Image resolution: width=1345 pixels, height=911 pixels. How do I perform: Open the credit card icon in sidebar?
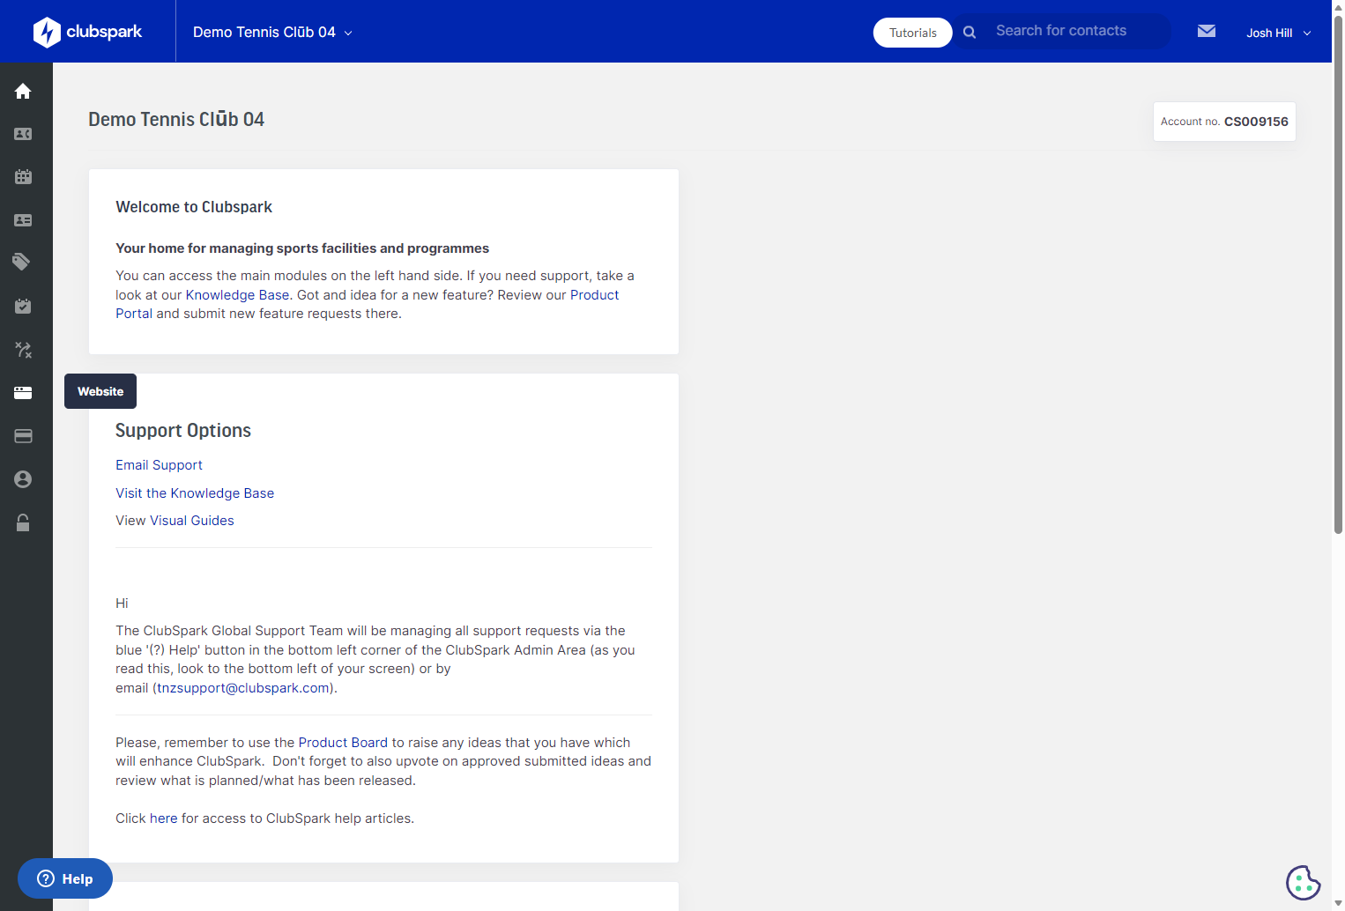click(23, 436)
